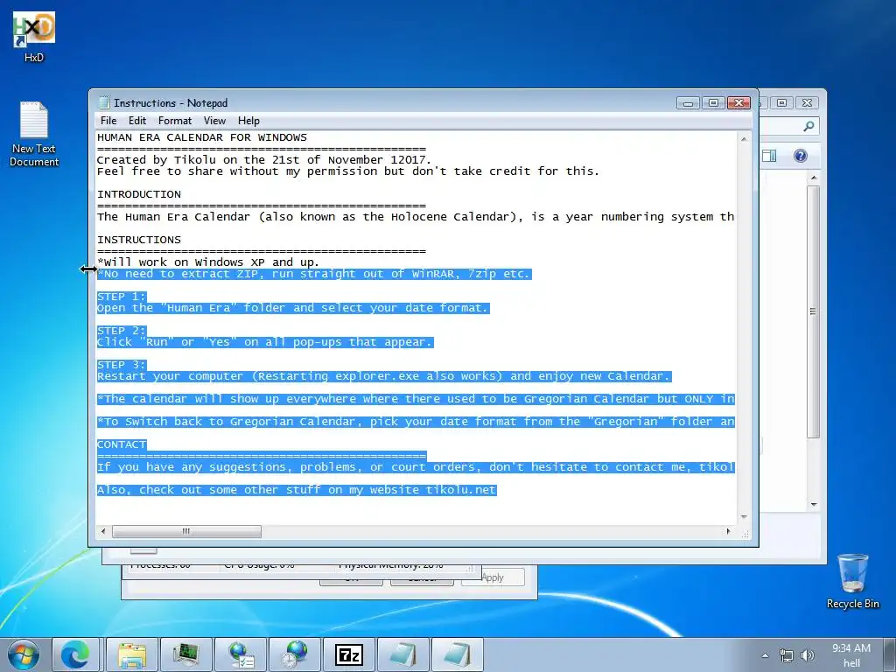Click Explorer window scrollbar up arrow
This screenshot has height=672, width=896.
[x=814, y=178]
